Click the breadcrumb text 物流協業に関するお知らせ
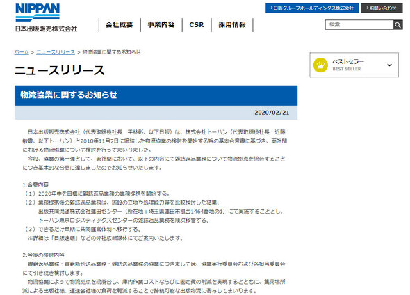 [111, 52]
